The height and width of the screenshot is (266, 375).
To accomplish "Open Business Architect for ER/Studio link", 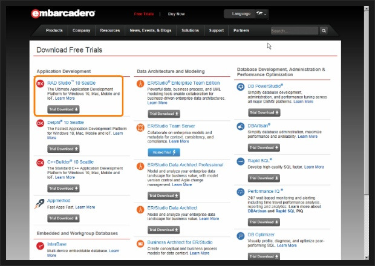I will pyautogui.click(x=180, y=242).
